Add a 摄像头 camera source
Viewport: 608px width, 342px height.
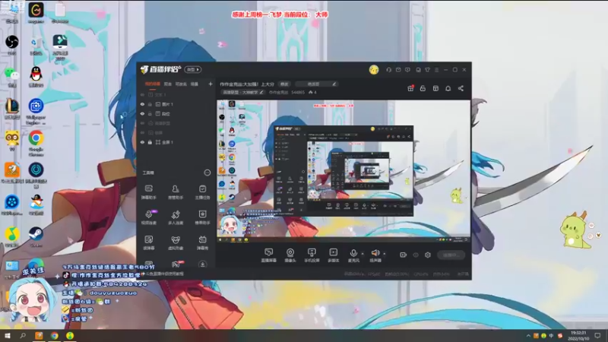tap(290, 255)
